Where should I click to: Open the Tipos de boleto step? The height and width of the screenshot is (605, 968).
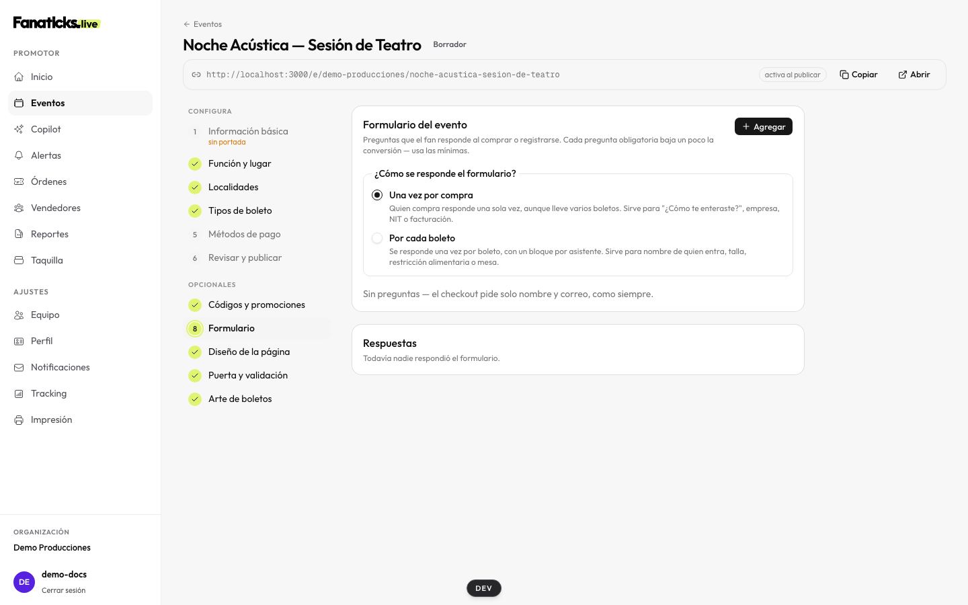258,210
